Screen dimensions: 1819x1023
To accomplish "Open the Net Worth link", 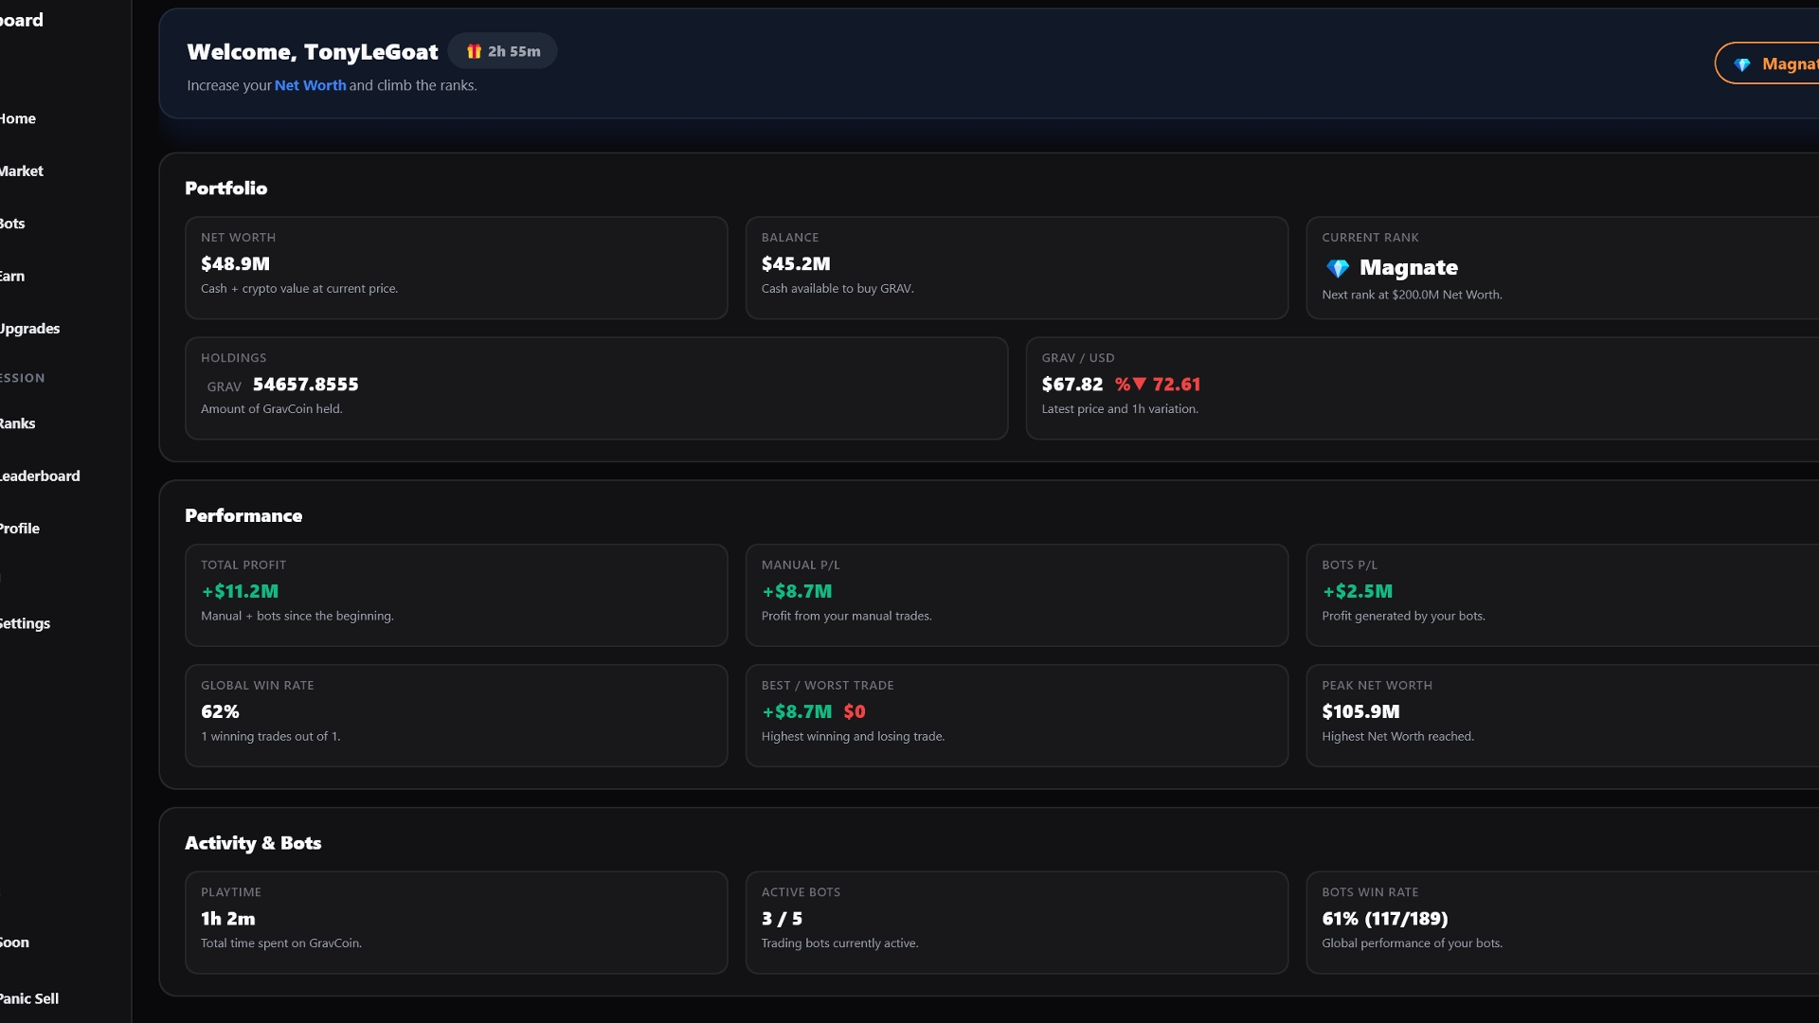I will [310, 85].
